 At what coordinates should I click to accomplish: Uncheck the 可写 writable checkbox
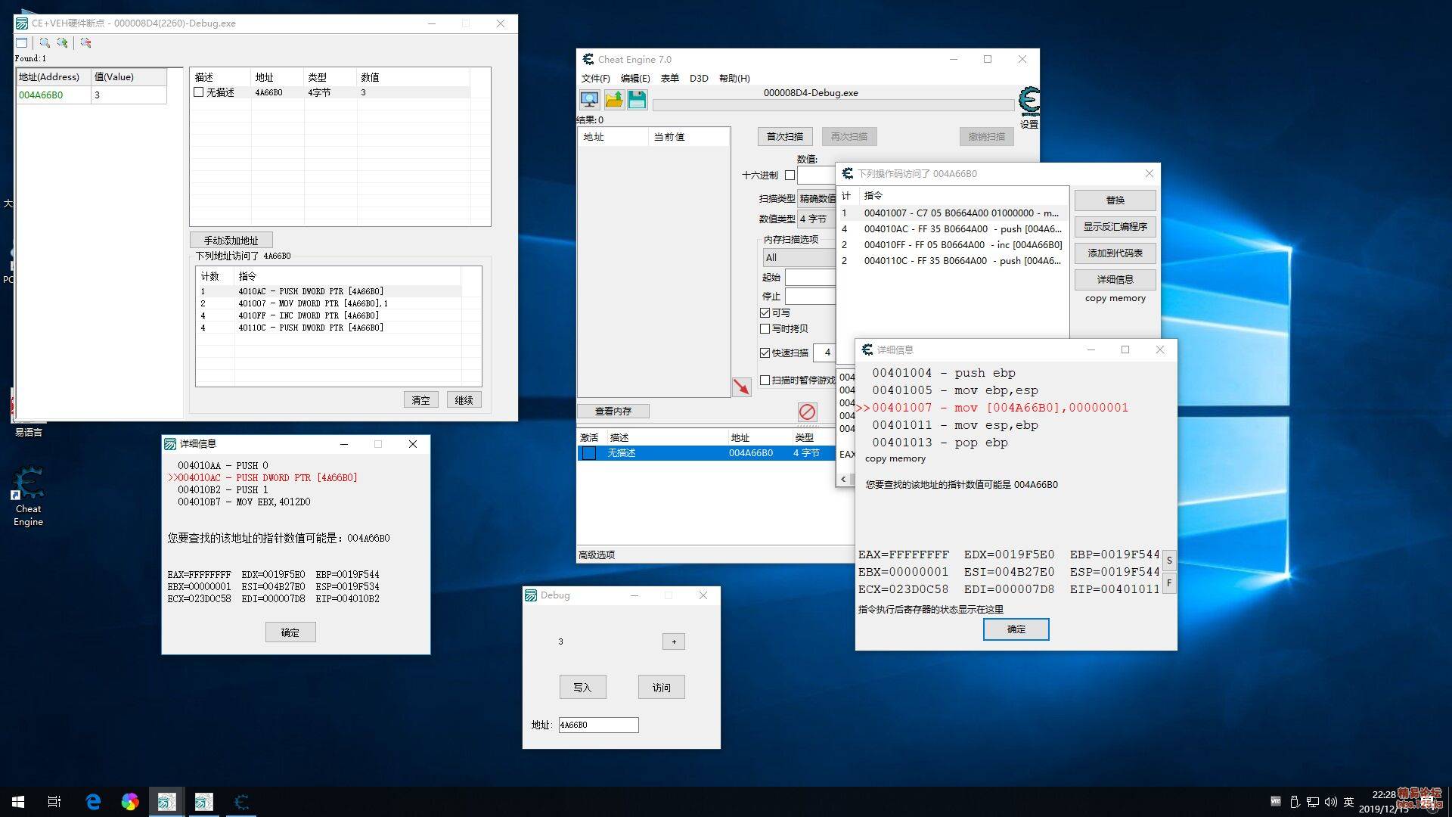pyautogui.click(x=765, y=312)
